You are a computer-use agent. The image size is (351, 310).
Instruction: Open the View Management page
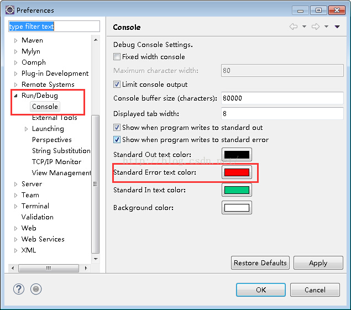pos(61,173)
